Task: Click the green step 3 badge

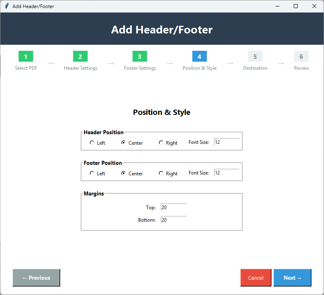Action: pyautogui.click(x=139, y=56)
